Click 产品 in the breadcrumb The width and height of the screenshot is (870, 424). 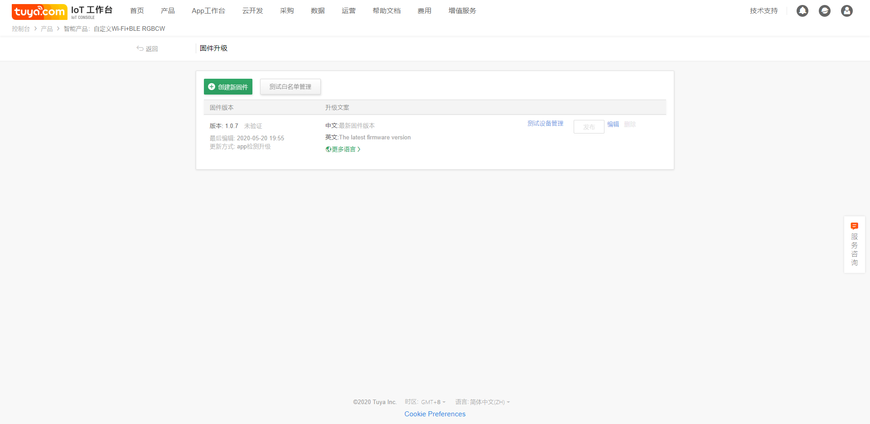47,29
